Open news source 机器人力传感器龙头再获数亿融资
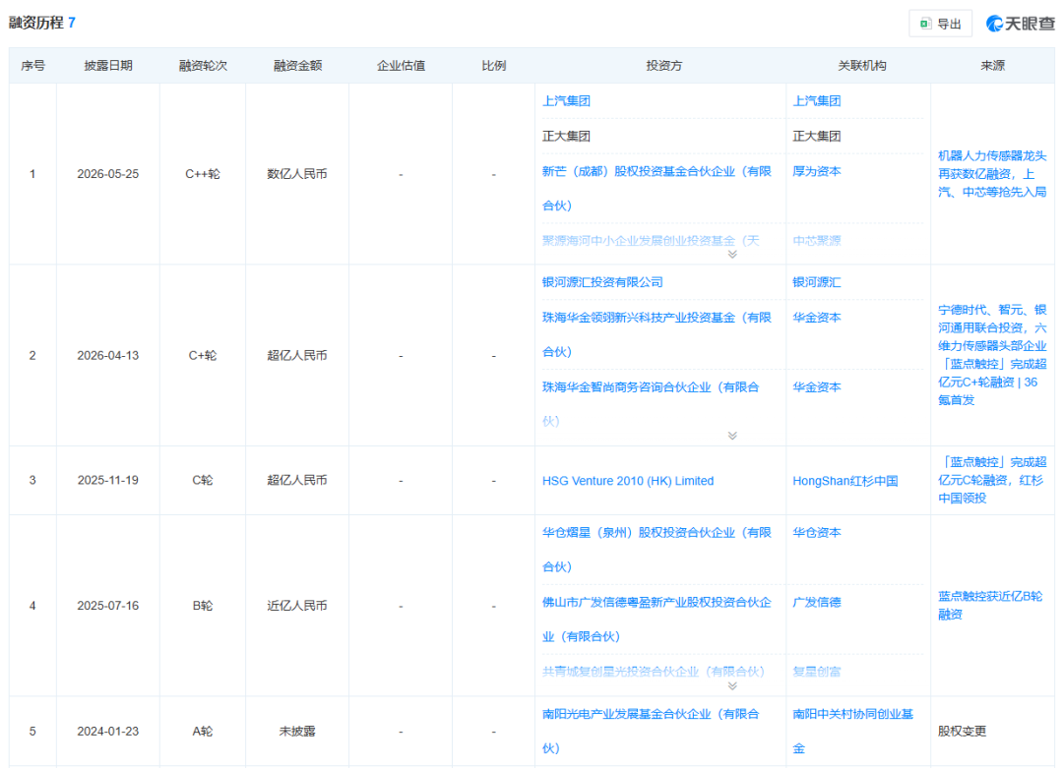This screenshot has height=768, width=1063. click(992, 174)
